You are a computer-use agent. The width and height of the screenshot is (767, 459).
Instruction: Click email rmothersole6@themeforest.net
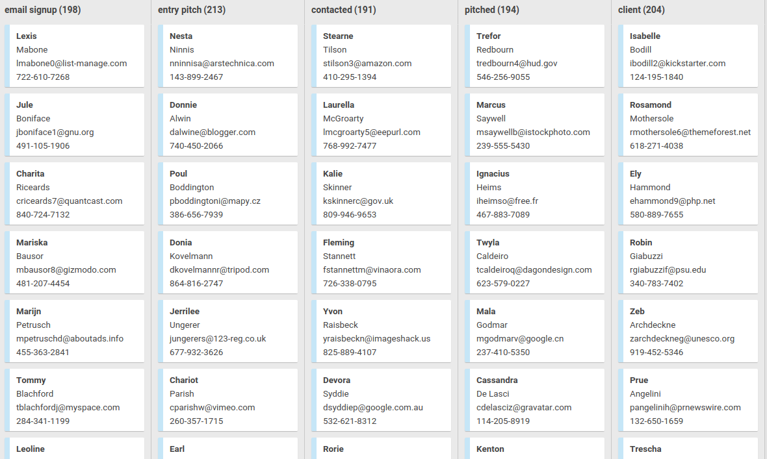coord(690,132)
